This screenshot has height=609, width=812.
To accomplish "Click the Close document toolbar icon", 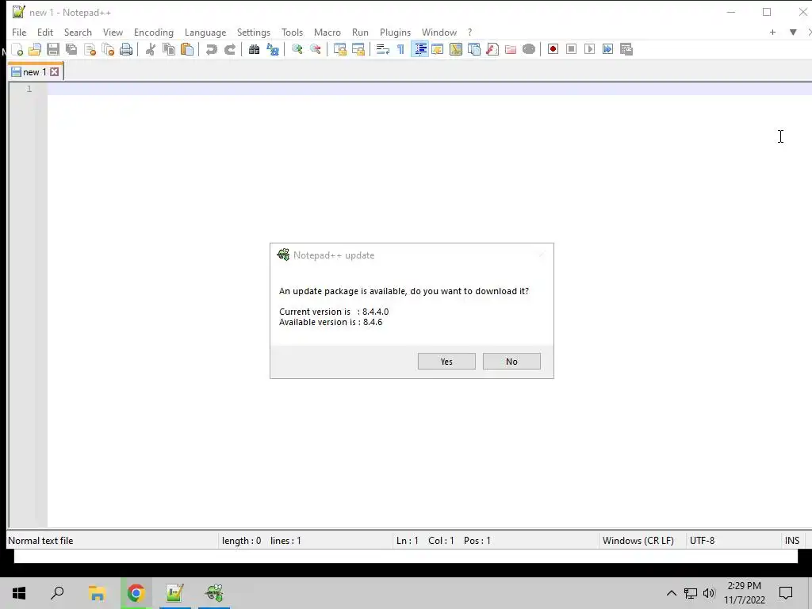I will [x=90, y=49].
